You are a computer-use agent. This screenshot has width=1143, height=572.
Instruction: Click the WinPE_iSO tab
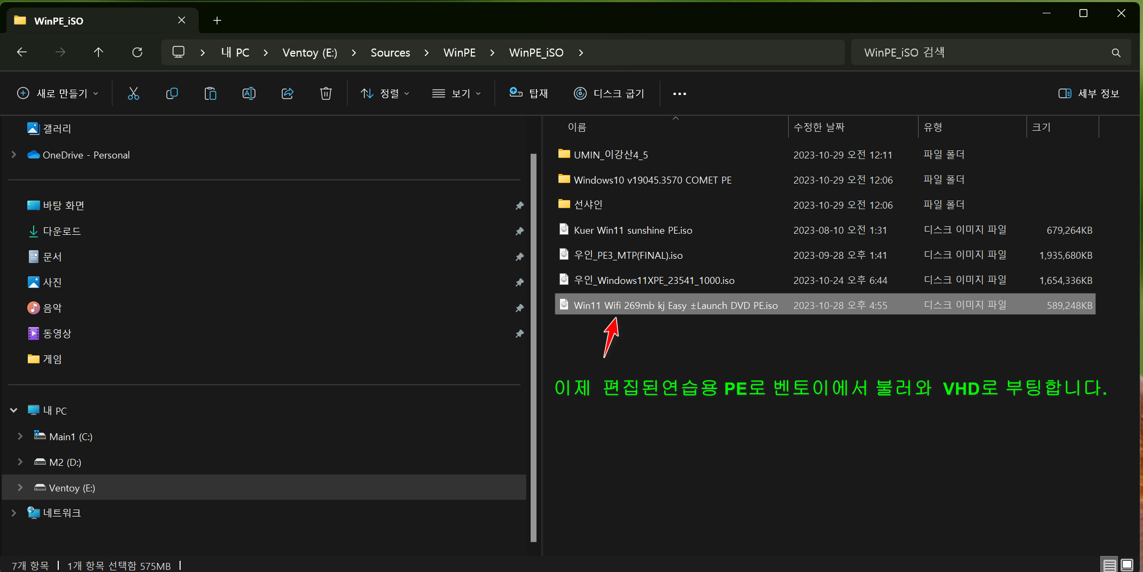[x=102, y=20]
